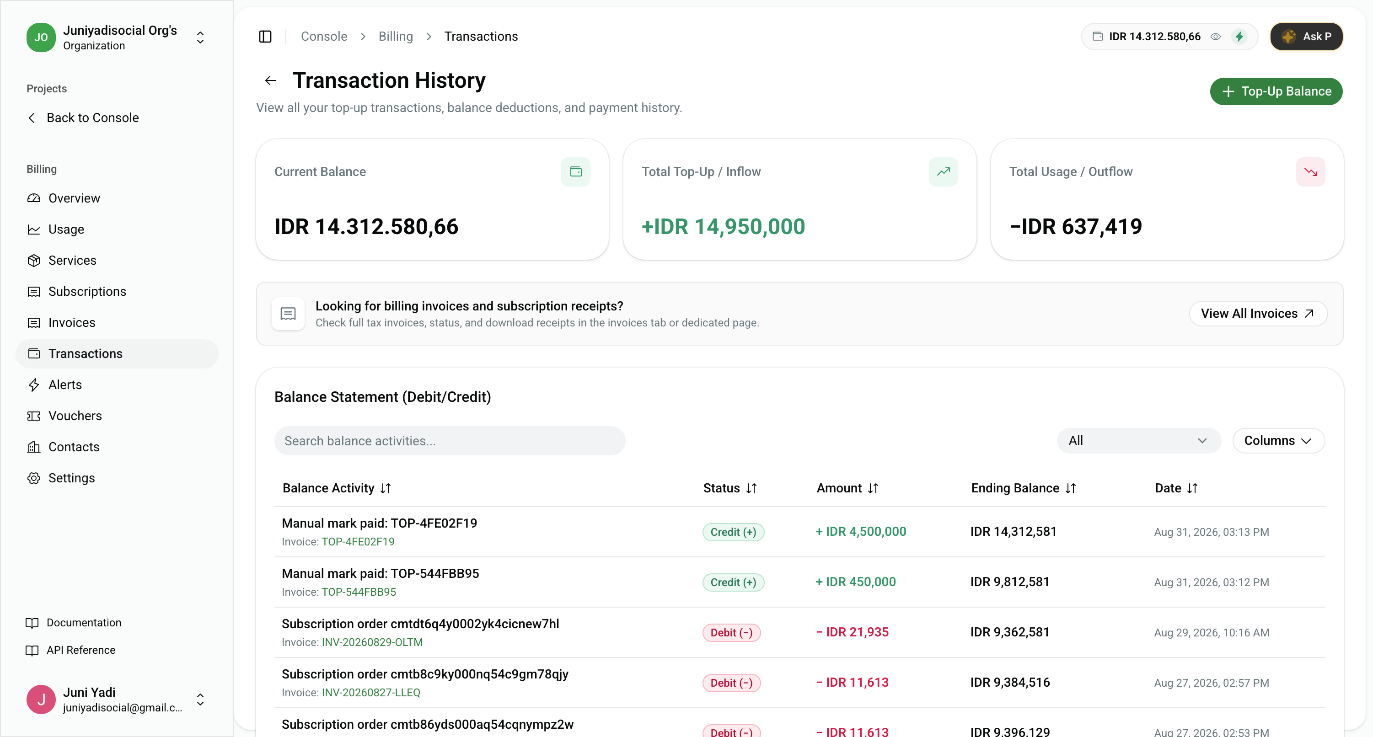Sort by Amount column

tap(847, 488)
